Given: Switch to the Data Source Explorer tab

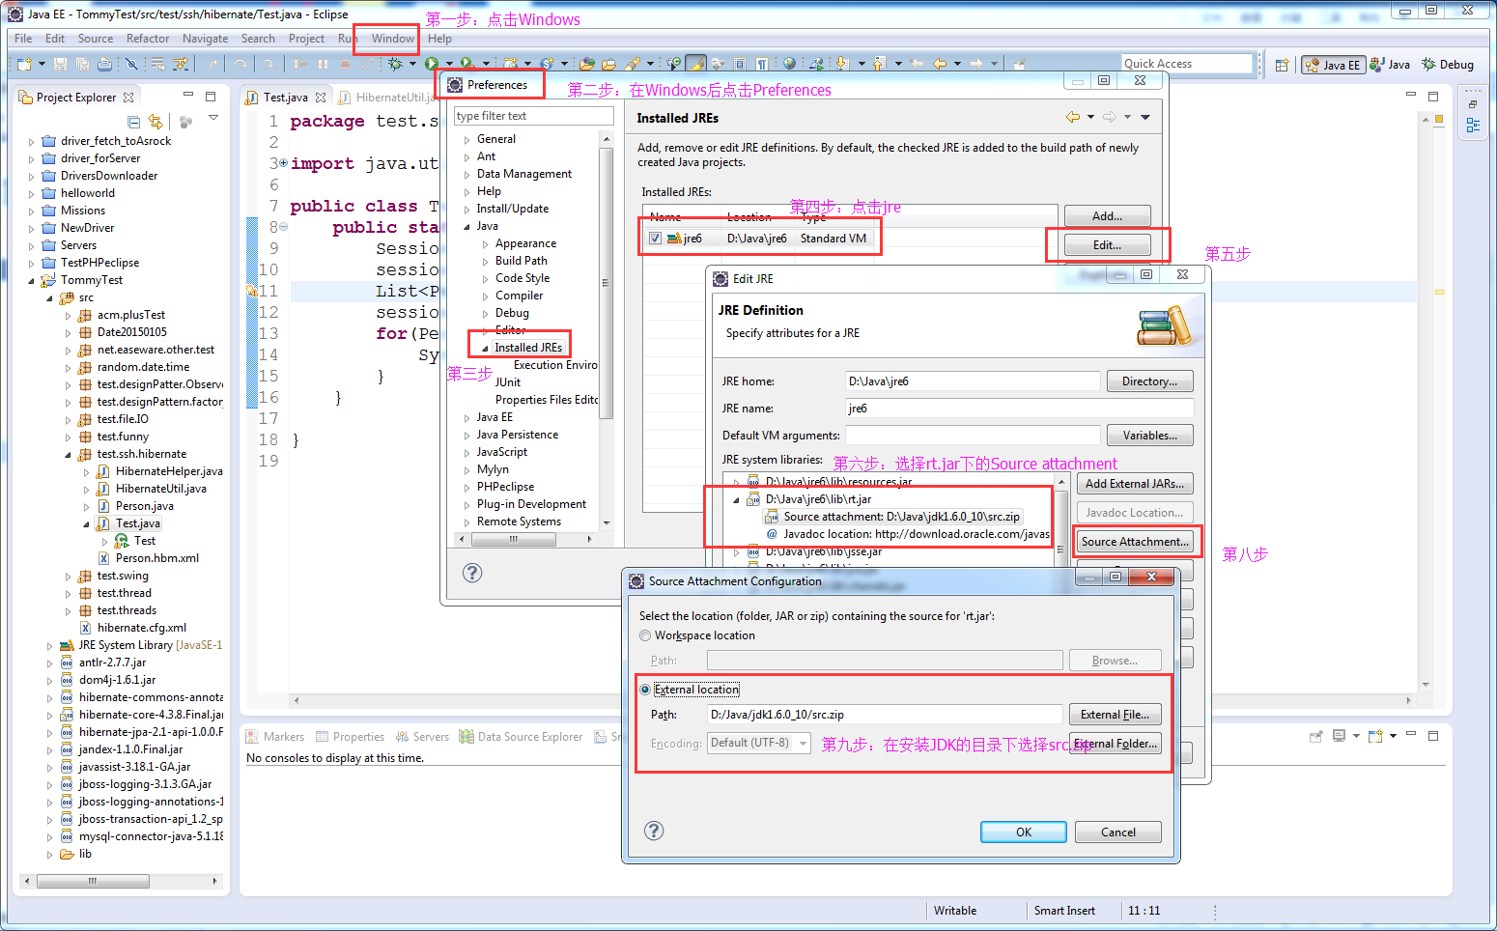Looking at the screenshot, I should 522,737.
